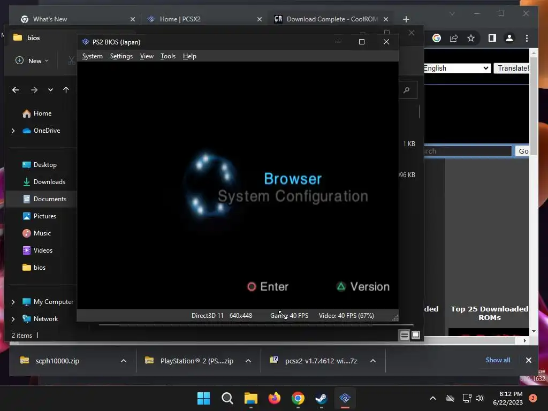548x411 pixels.
Task: Click Show all downloads link
Action: tap(498, 360)
